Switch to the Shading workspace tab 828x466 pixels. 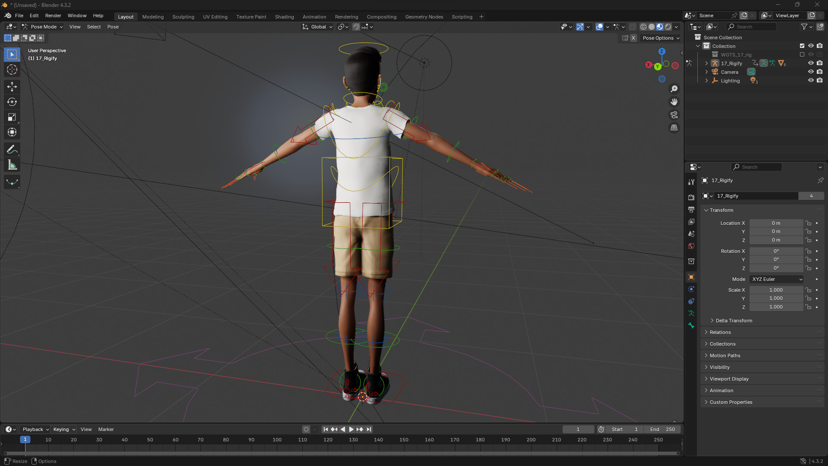coord(284,17)
